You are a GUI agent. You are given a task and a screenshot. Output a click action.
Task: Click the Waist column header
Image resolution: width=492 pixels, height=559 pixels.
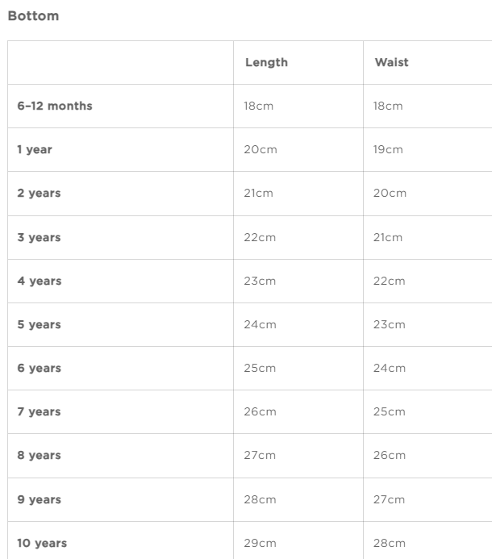tap(391, 62)
